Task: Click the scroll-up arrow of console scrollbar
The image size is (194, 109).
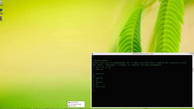Action: 193,56
